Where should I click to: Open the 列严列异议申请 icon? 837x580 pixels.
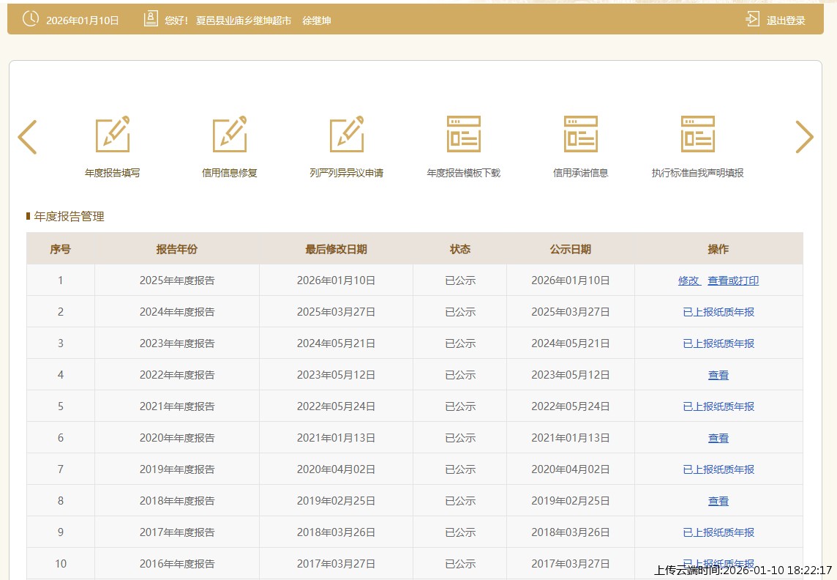pyautogui.click(x=347, y=134)
